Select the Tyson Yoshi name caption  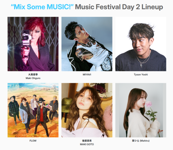click(x=141, y=74)
